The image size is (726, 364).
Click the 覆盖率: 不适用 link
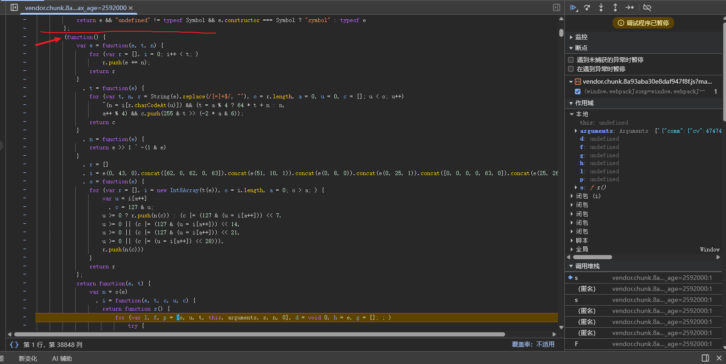[533, 344]
